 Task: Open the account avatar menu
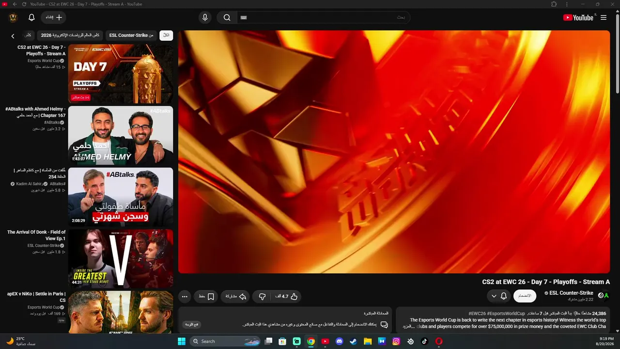point(13,17)
